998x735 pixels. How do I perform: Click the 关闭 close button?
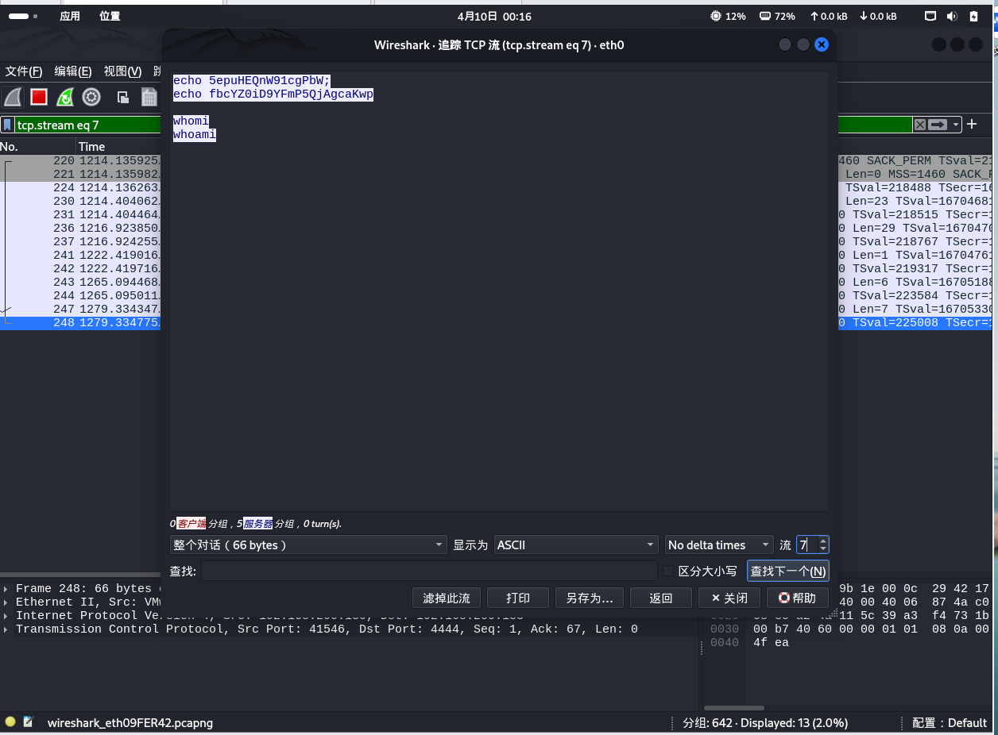(729, 598)
